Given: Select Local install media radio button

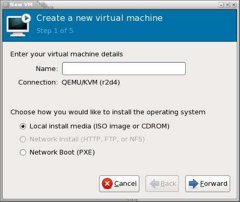Looking at the screenshot, I should (x=23, y=126).
